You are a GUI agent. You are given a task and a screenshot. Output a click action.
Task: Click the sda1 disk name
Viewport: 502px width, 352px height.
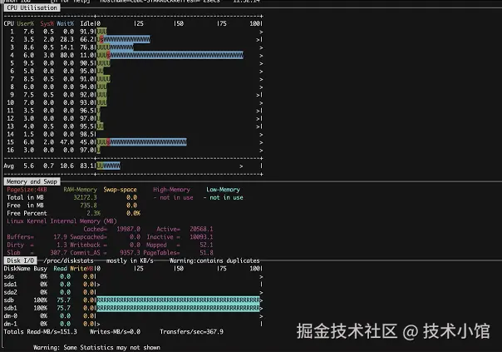[10, 285]
